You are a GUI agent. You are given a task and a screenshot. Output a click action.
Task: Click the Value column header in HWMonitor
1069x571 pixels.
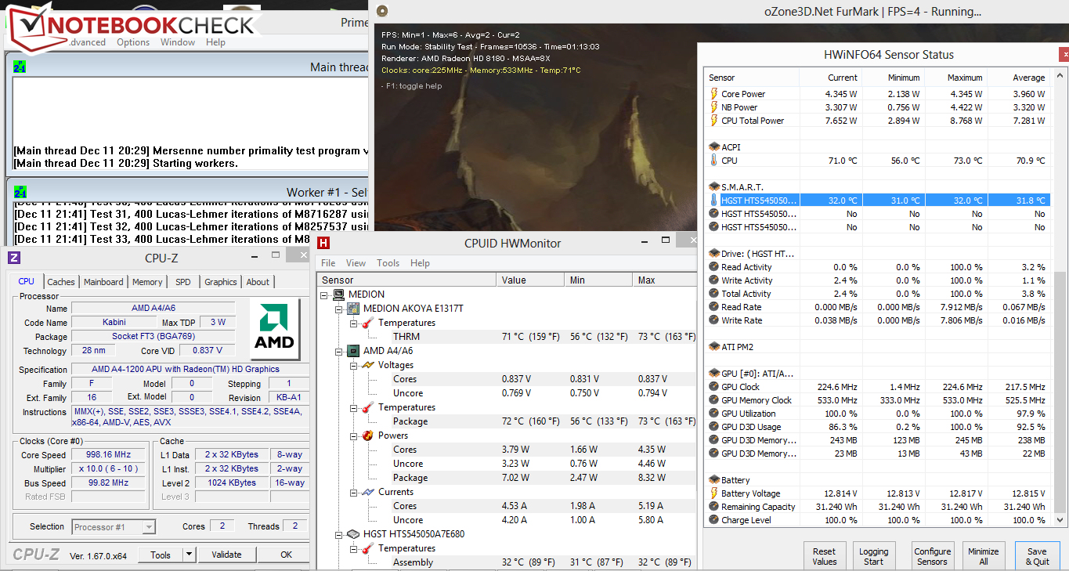tap(531, 280)
